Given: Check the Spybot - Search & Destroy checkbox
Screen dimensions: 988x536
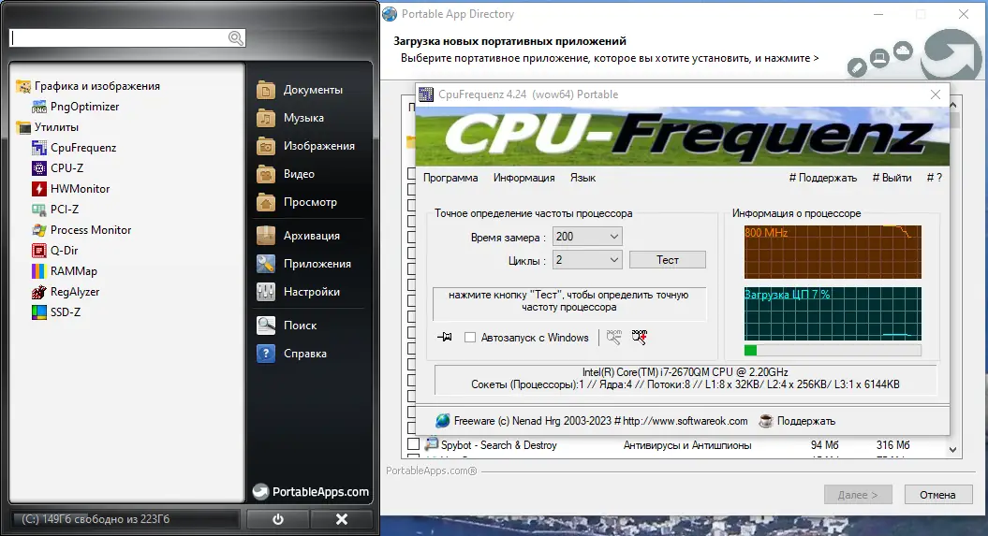Looking at the screenshot, I should [413, 444].
